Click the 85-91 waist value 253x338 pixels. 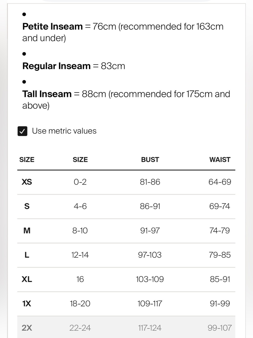click(220, 279)
